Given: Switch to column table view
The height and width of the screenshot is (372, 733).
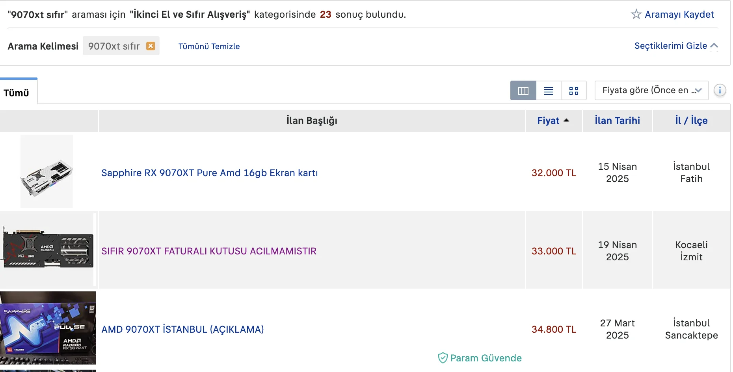Looking at the screenshot, I should pyautogui.click(x=523, y=91).
